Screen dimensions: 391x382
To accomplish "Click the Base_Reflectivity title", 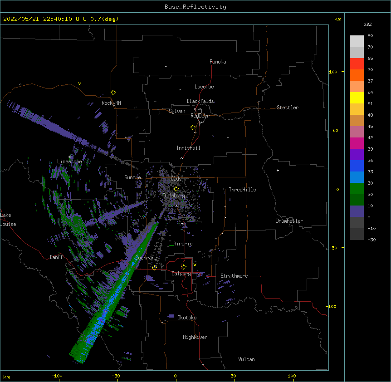I will [195, 7].
